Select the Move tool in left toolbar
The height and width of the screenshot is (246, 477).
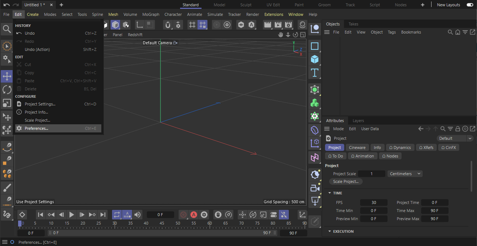[7, 76]
